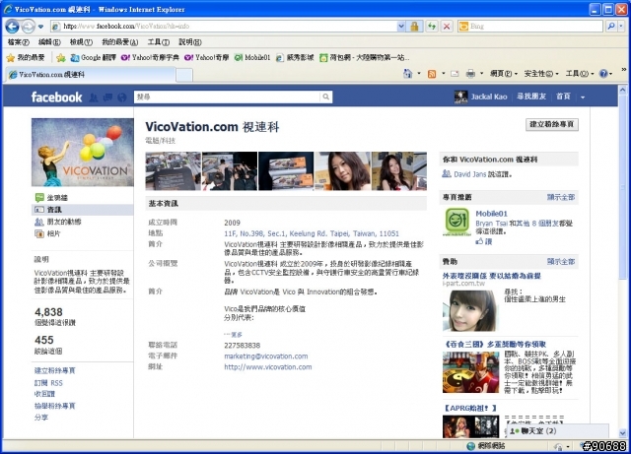This screenshot has width=631, height=454.
Task: Click the 建立粉絲專頁 button
Action: [x=552, y=124]
